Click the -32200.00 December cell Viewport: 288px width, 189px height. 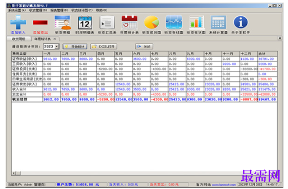pyautogui.click(x=249, y=69)
